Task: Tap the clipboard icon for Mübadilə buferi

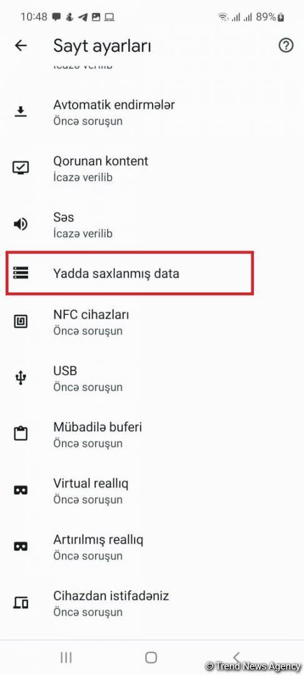Action: point(21,434)
